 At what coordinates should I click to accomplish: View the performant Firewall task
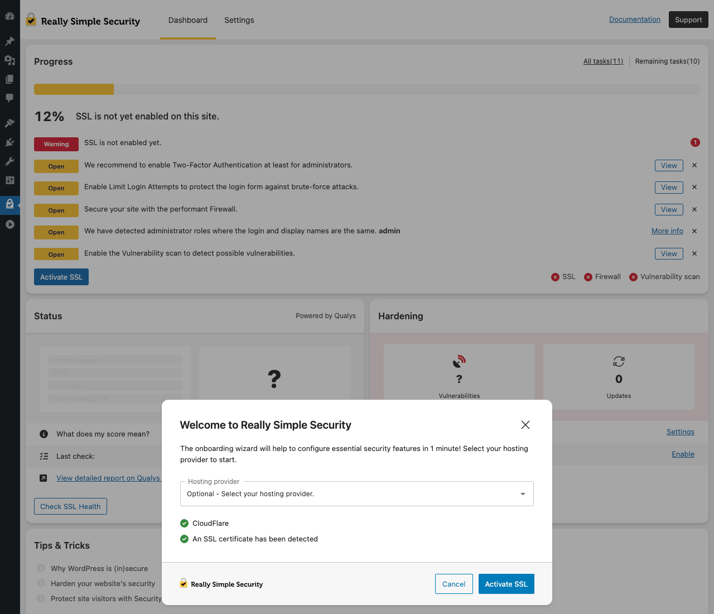(669, 209)
